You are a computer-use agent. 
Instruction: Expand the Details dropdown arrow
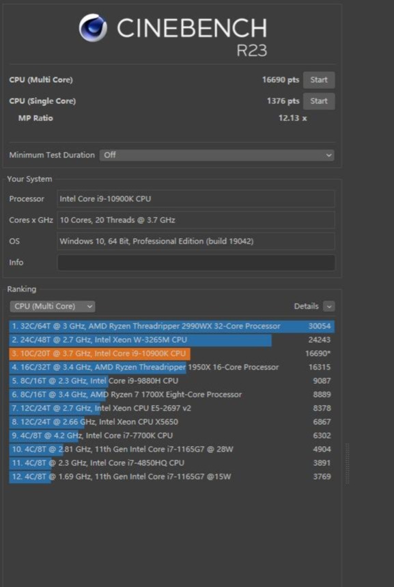329,306
